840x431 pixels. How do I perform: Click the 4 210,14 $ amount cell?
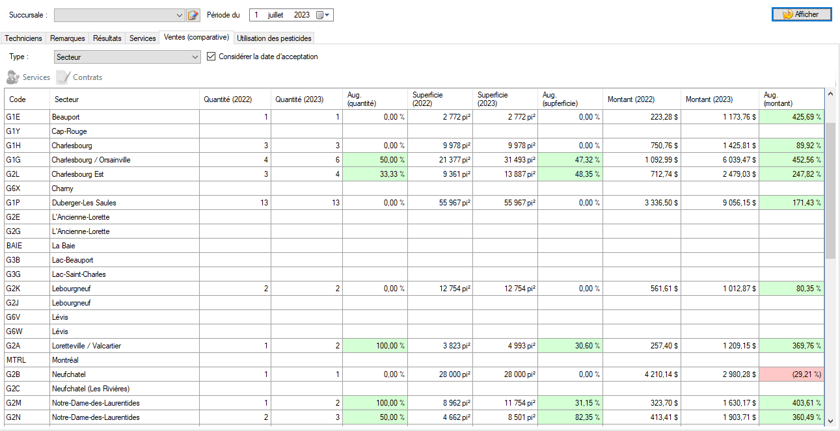(x=642, y=374)
